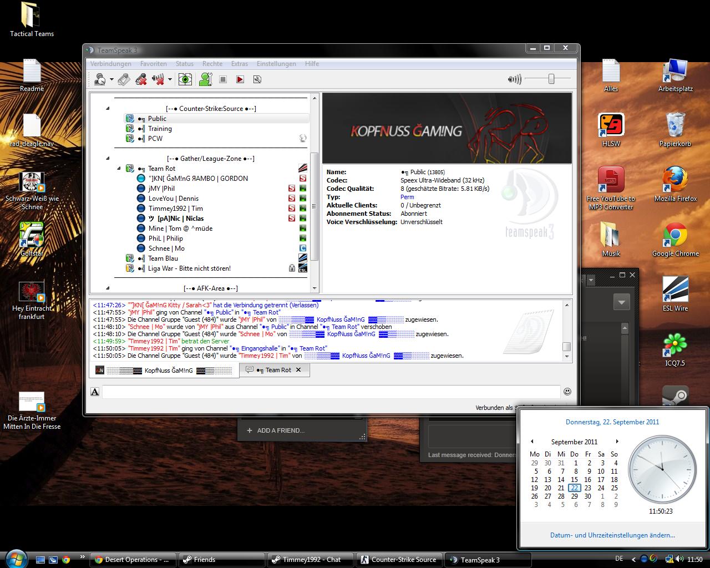
Task: Open the away status toolbar icon
Action: coord(100,79)
